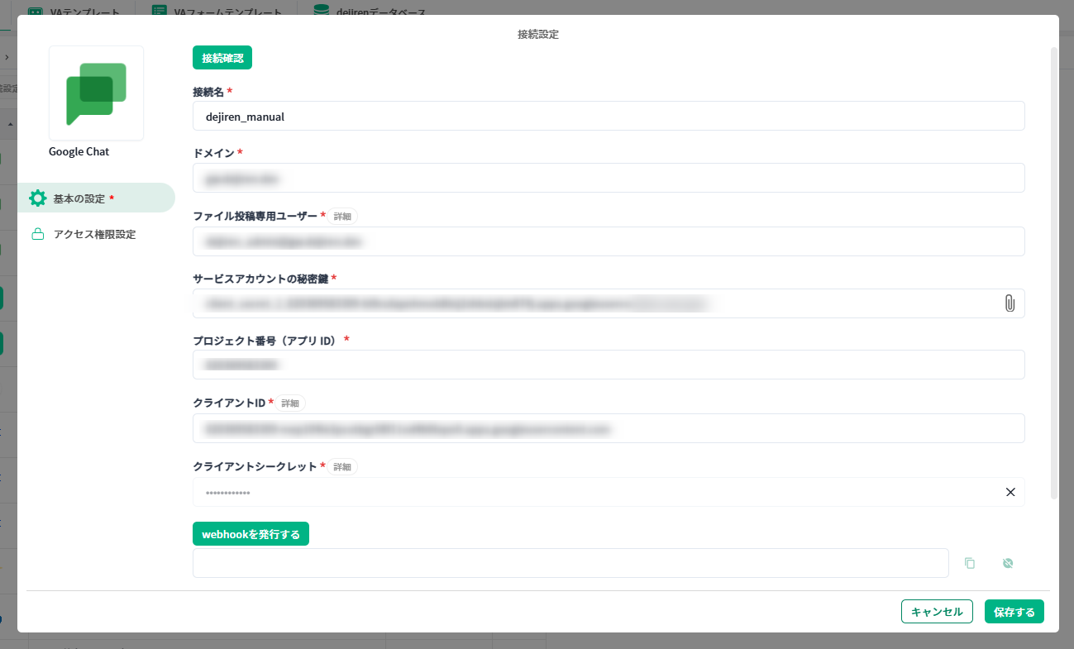Click the invalidate webhook icon
Image resolution: width=1074 pixels, height=649 pixels.
(x=1007, y=563)
